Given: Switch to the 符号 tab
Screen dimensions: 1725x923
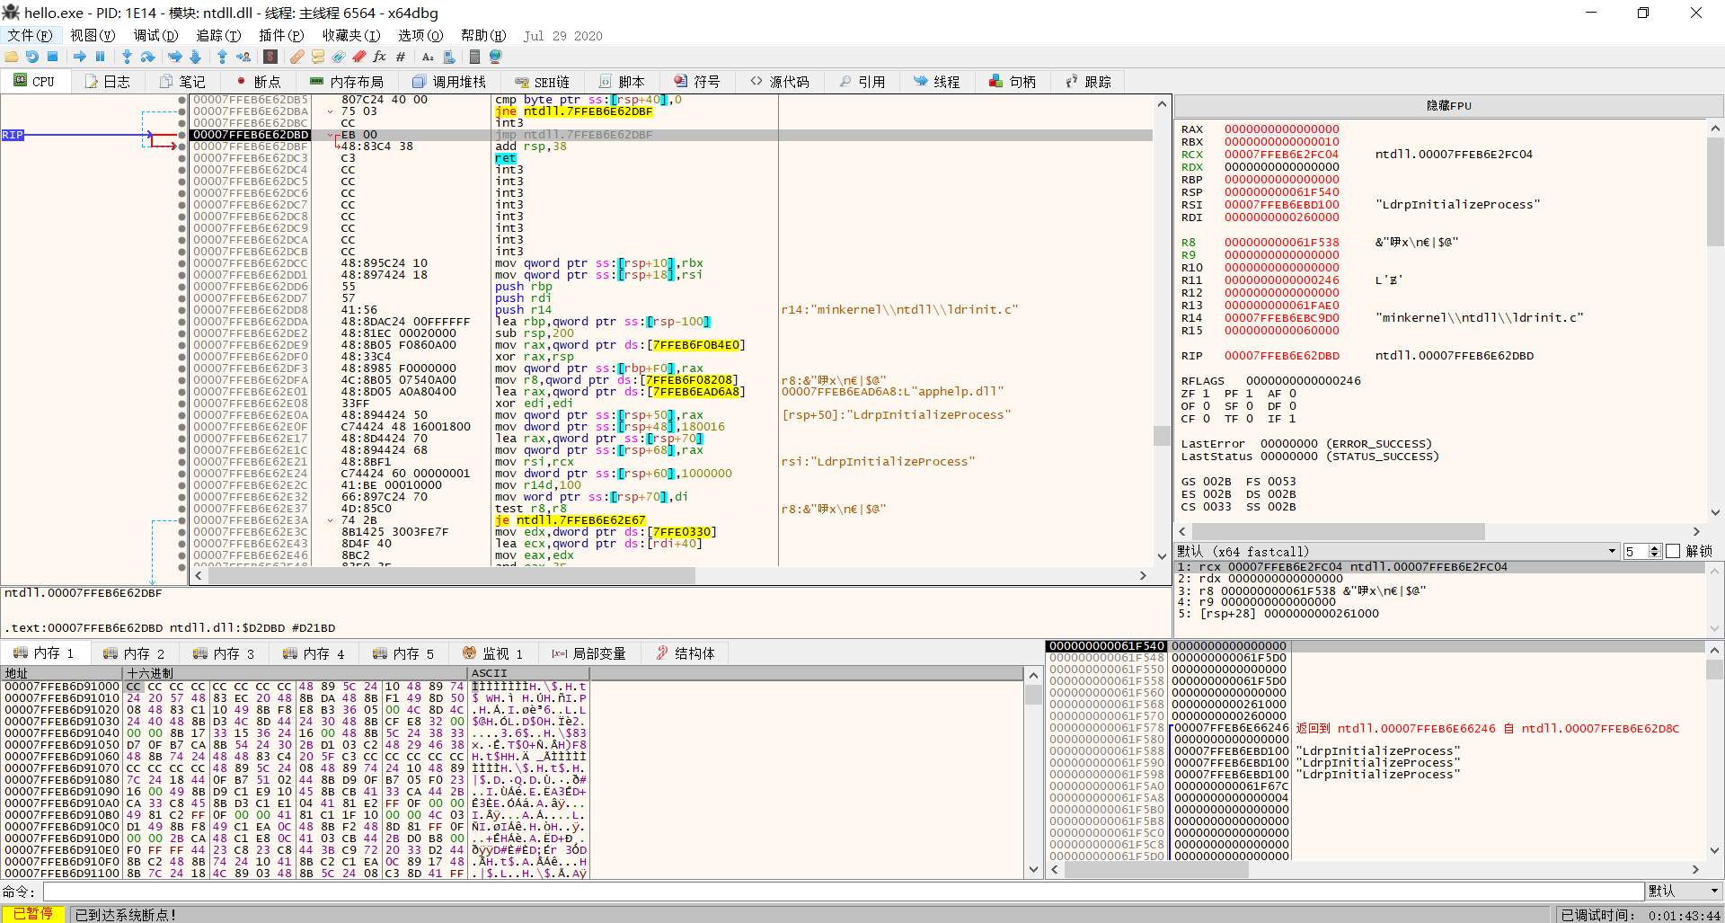Looking at the screenshot, I should (697, 82).
